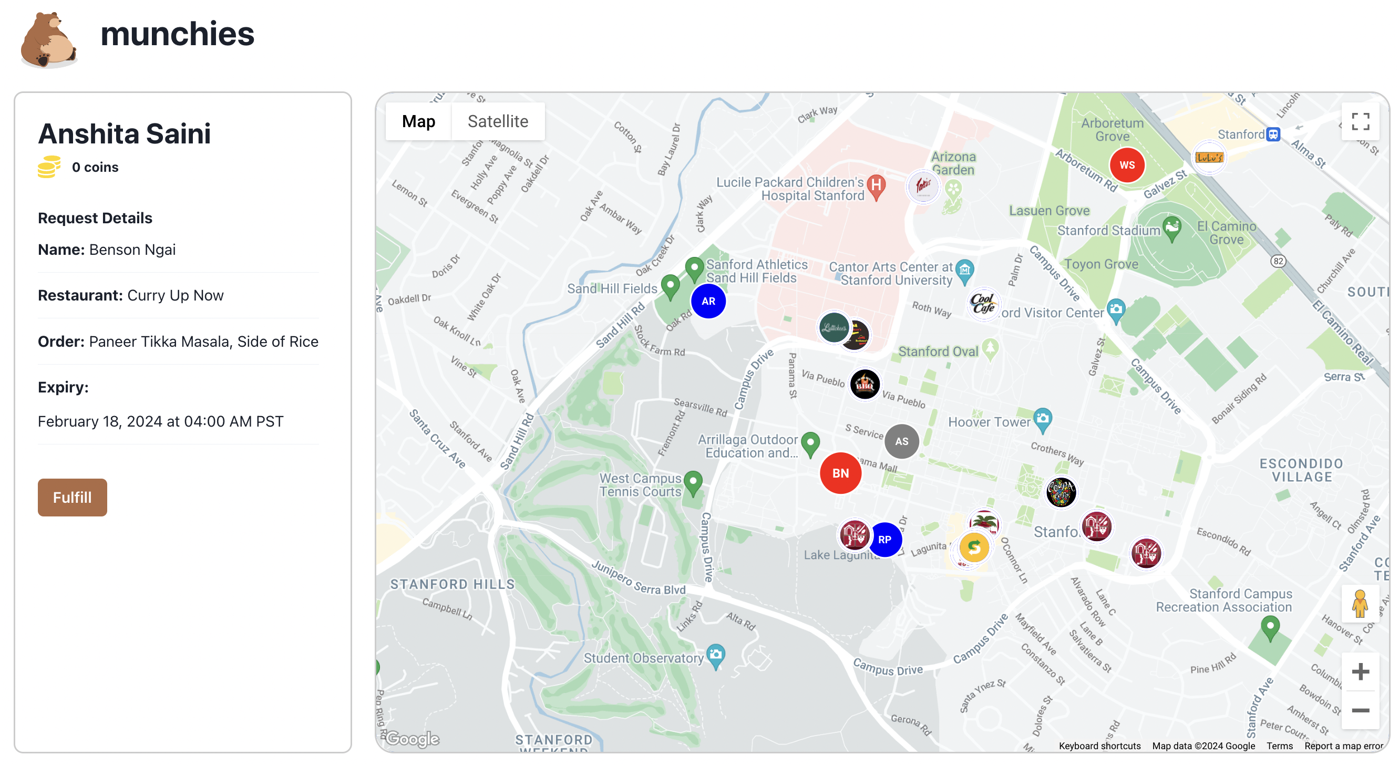Zoom in on the map
The height and width of the screenshot is (766, 1399).
click(1360, 672)
